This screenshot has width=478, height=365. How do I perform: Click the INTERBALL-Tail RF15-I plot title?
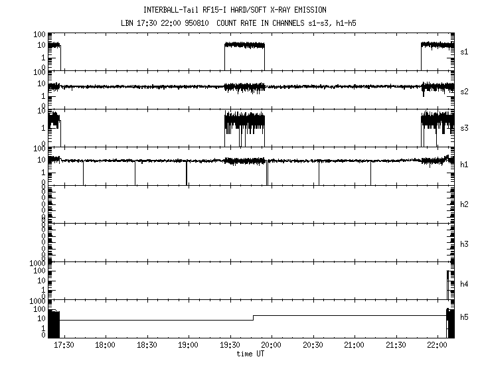click(x=234, y=10)
